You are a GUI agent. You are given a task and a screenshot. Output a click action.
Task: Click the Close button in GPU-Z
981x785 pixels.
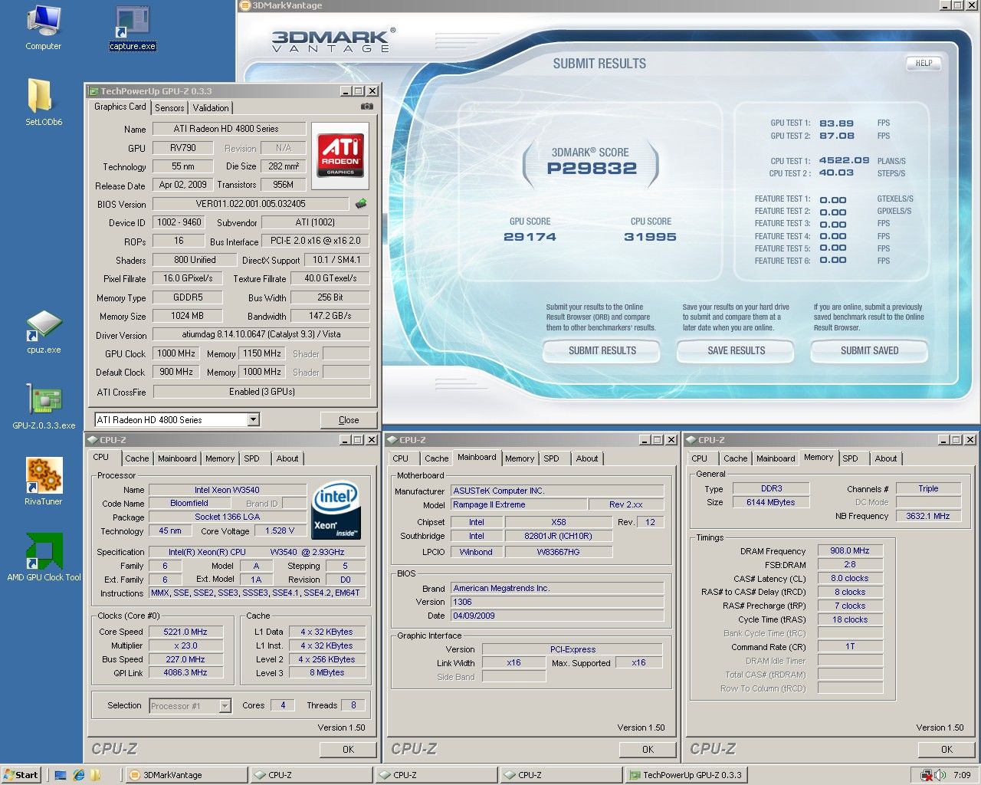pos(349,419)
